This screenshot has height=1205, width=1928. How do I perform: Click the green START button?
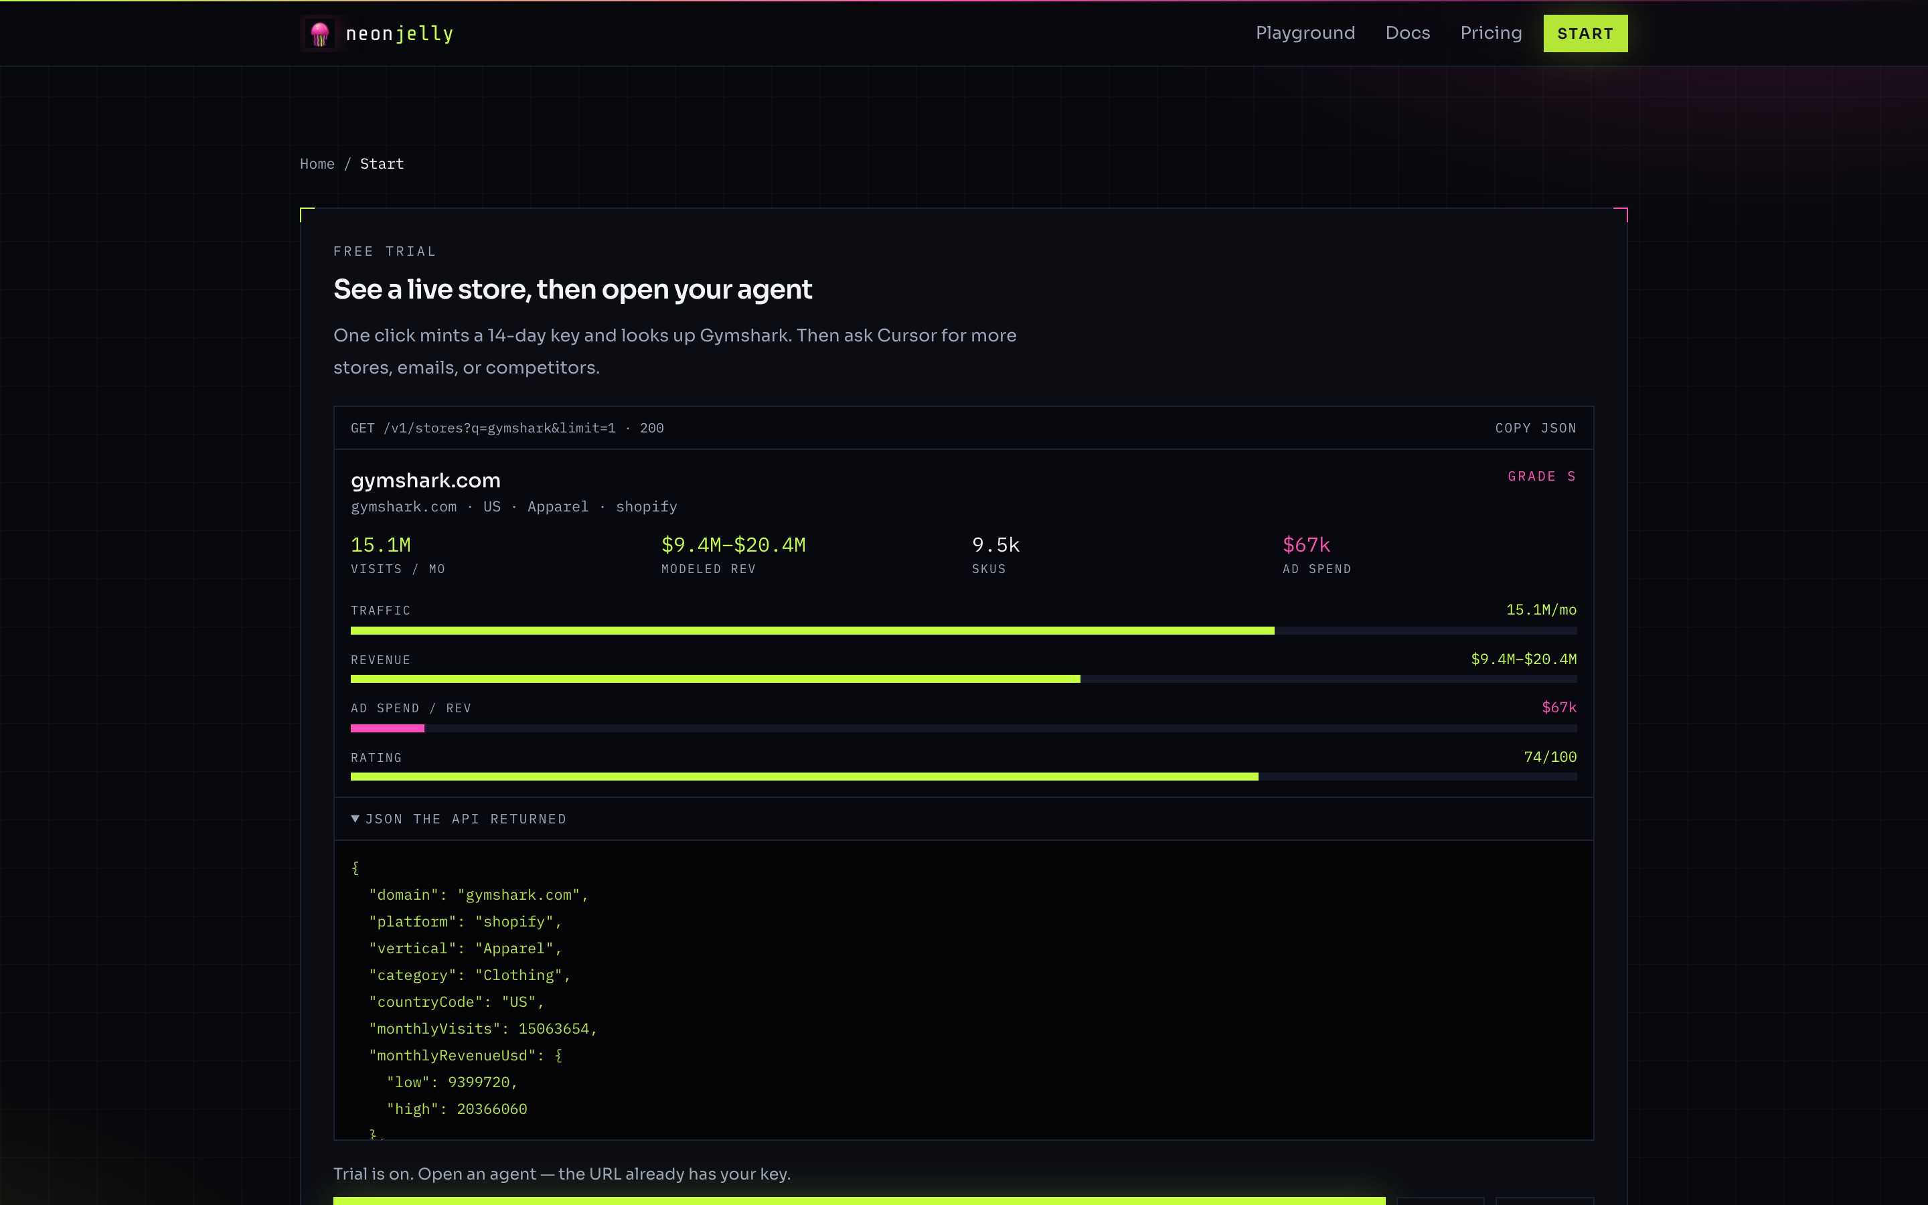(x=1585, y=33)
